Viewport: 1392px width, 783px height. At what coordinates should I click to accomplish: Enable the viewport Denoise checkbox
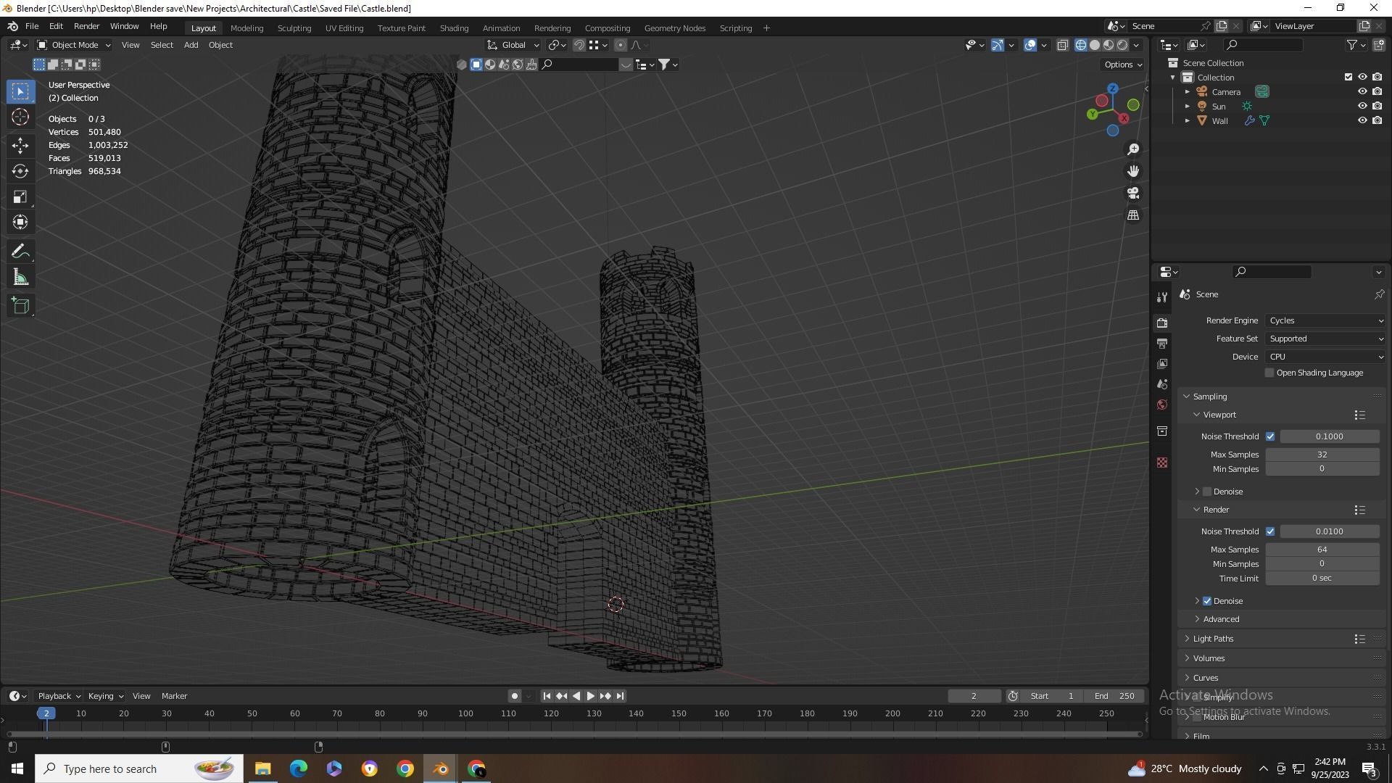[x=1207, y=492]
